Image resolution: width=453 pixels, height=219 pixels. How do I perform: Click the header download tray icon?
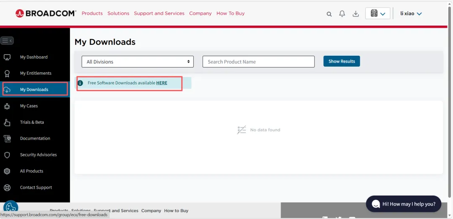(356, 13)
